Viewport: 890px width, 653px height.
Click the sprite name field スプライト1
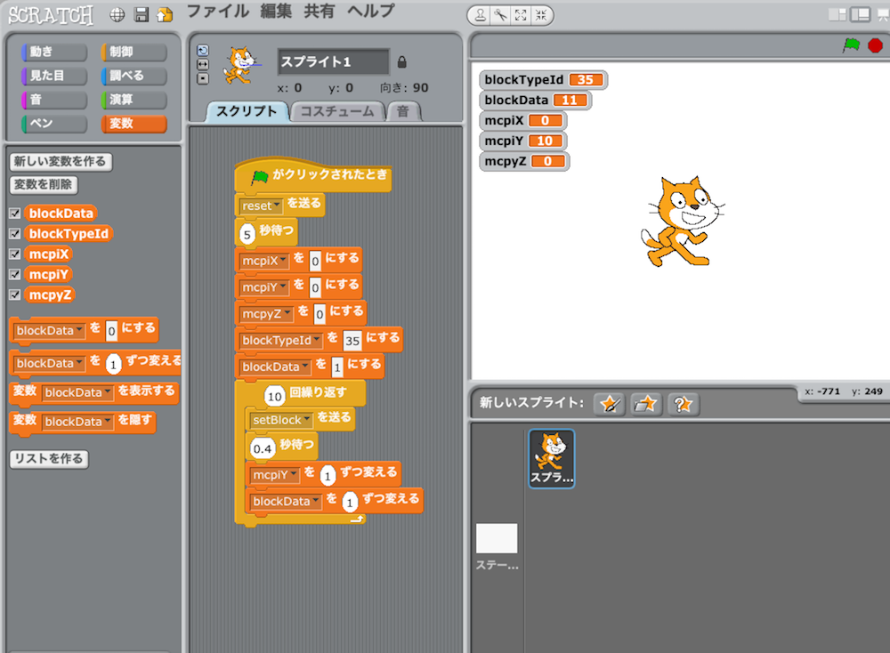pos(333,62)
